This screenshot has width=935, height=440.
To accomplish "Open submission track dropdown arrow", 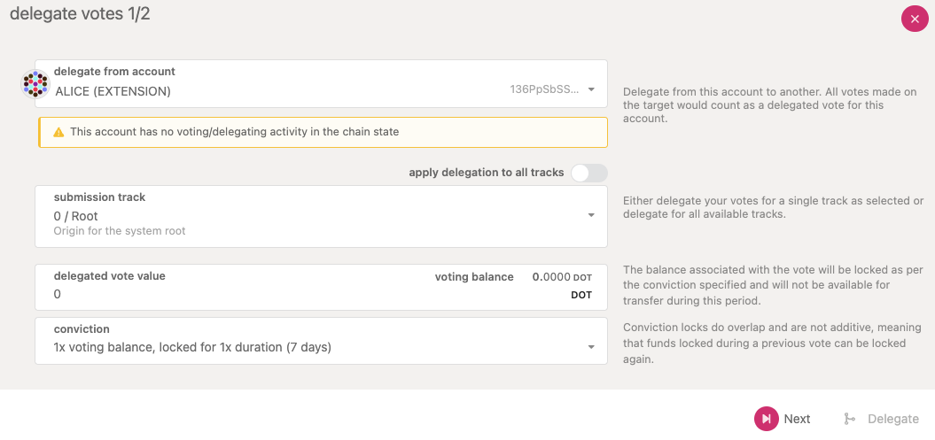I will tap(591, 216).
